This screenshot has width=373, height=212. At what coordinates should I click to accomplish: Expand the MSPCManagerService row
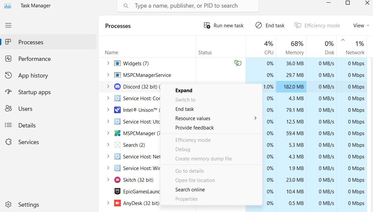coord(108,75)
